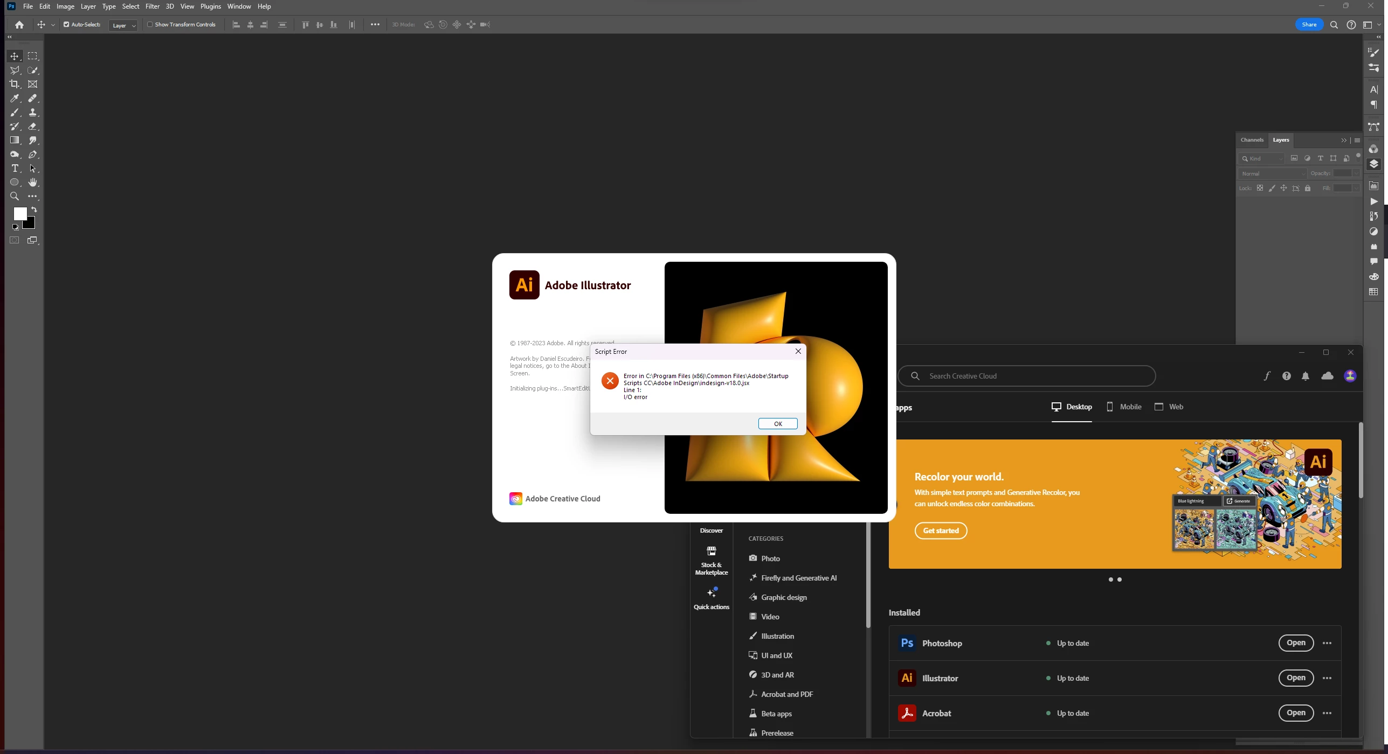This screenshot has height=754, width=1388.
Task: Click OK in Script Error dialog
Action: point(777,424)
